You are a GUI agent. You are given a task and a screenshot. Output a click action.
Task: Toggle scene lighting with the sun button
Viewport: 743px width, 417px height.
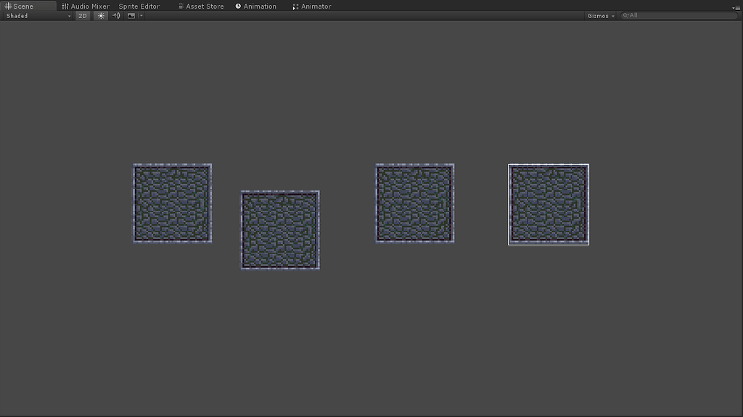tap(100, 15)
